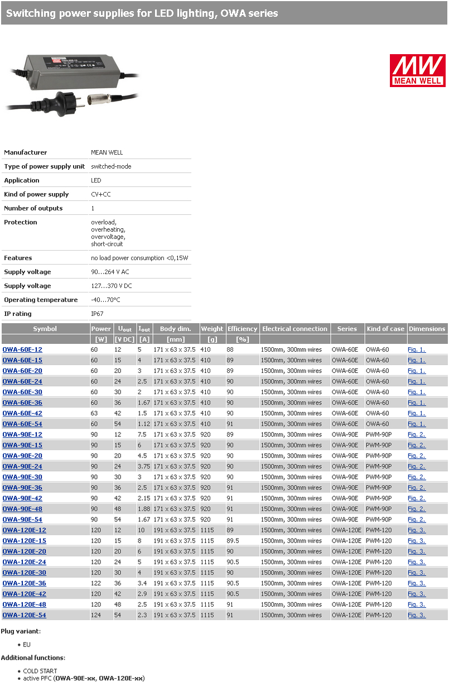Open the OWA-60E-24 product link
Image resolution: width=449 pixels, height=686 pixels.
[x=22, y=382]
